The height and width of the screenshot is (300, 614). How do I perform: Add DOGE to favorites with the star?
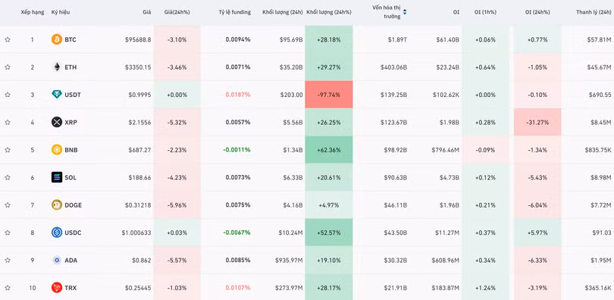(8, 205)
